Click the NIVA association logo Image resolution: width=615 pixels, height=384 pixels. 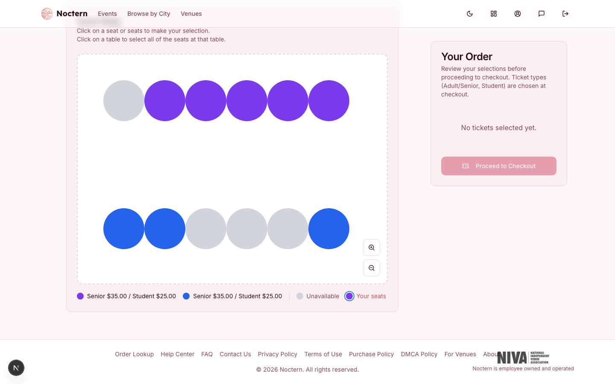click(523, 358)
